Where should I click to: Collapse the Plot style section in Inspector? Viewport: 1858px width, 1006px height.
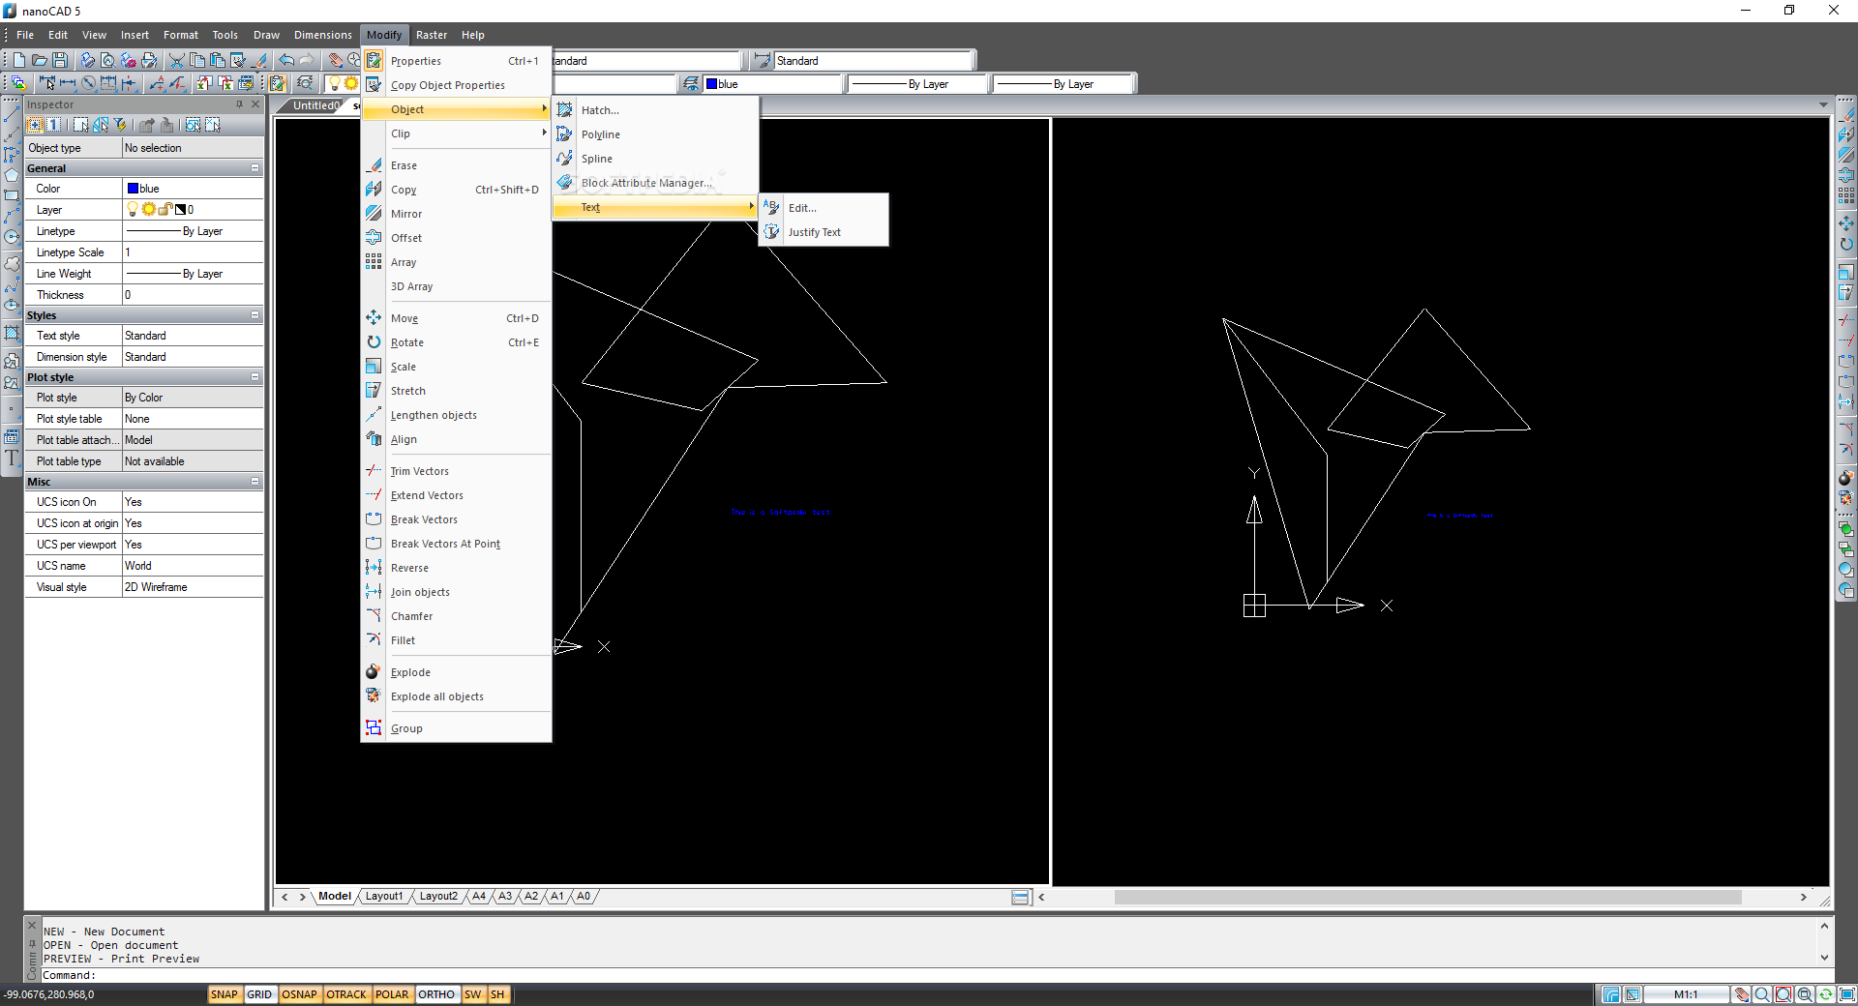click(x=255, y=377)
